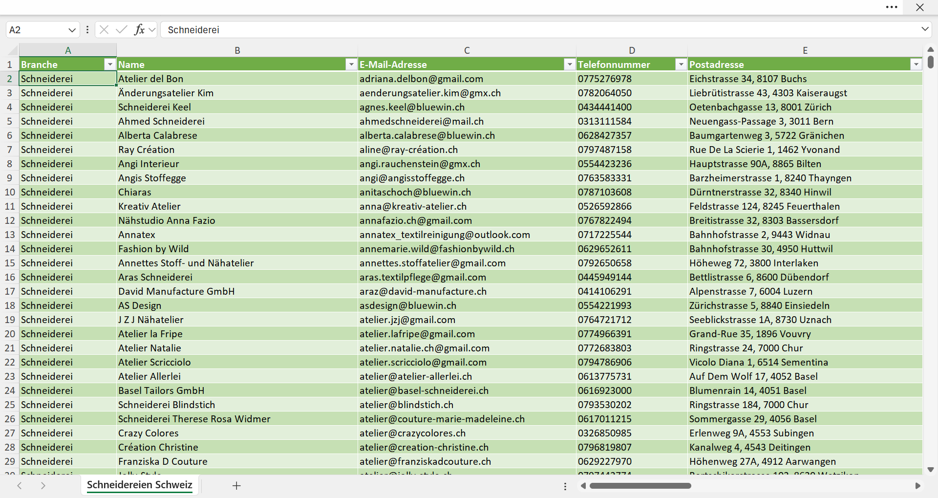This screenshot has height=498, width=938.
Task: Select column B header
Action: 237,50
